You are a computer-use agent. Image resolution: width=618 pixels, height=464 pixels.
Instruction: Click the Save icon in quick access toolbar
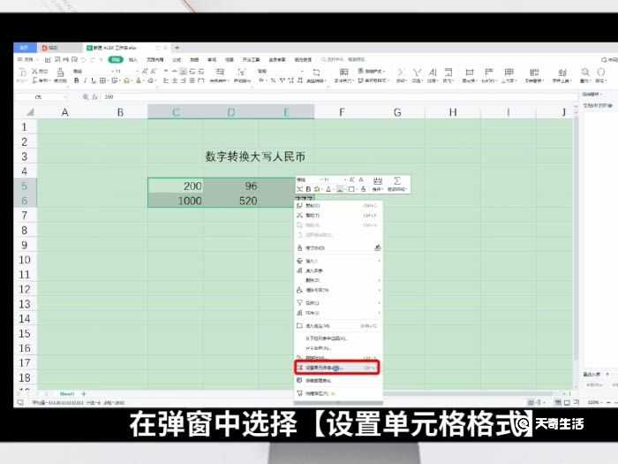point(48,59)
